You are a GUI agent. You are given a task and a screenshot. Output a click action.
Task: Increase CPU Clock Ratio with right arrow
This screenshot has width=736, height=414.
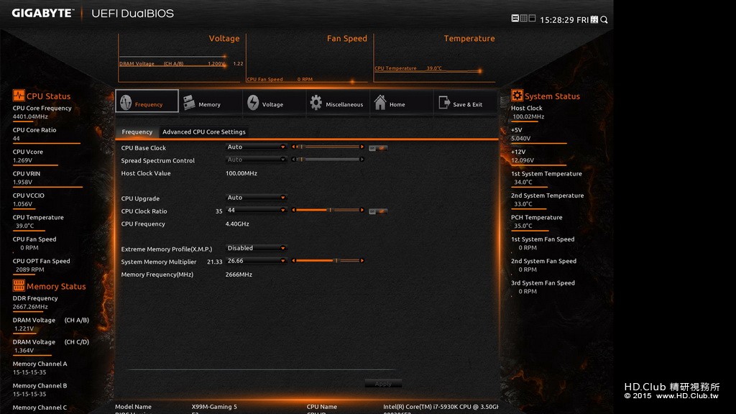click(362, 211)
